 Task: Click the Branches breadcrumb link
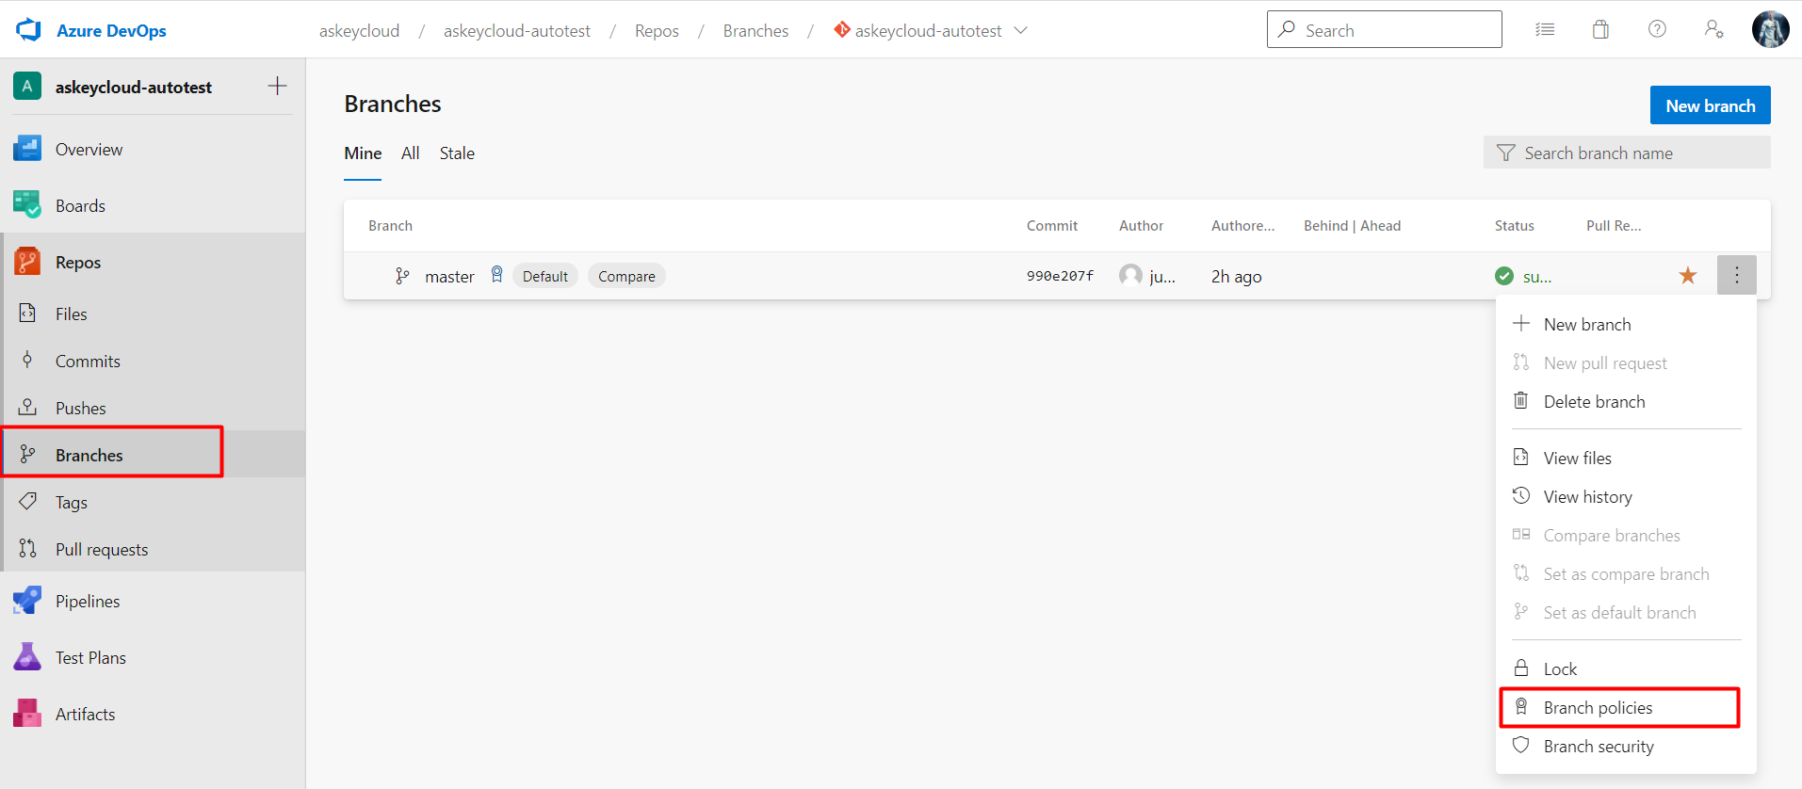point(755,30)
